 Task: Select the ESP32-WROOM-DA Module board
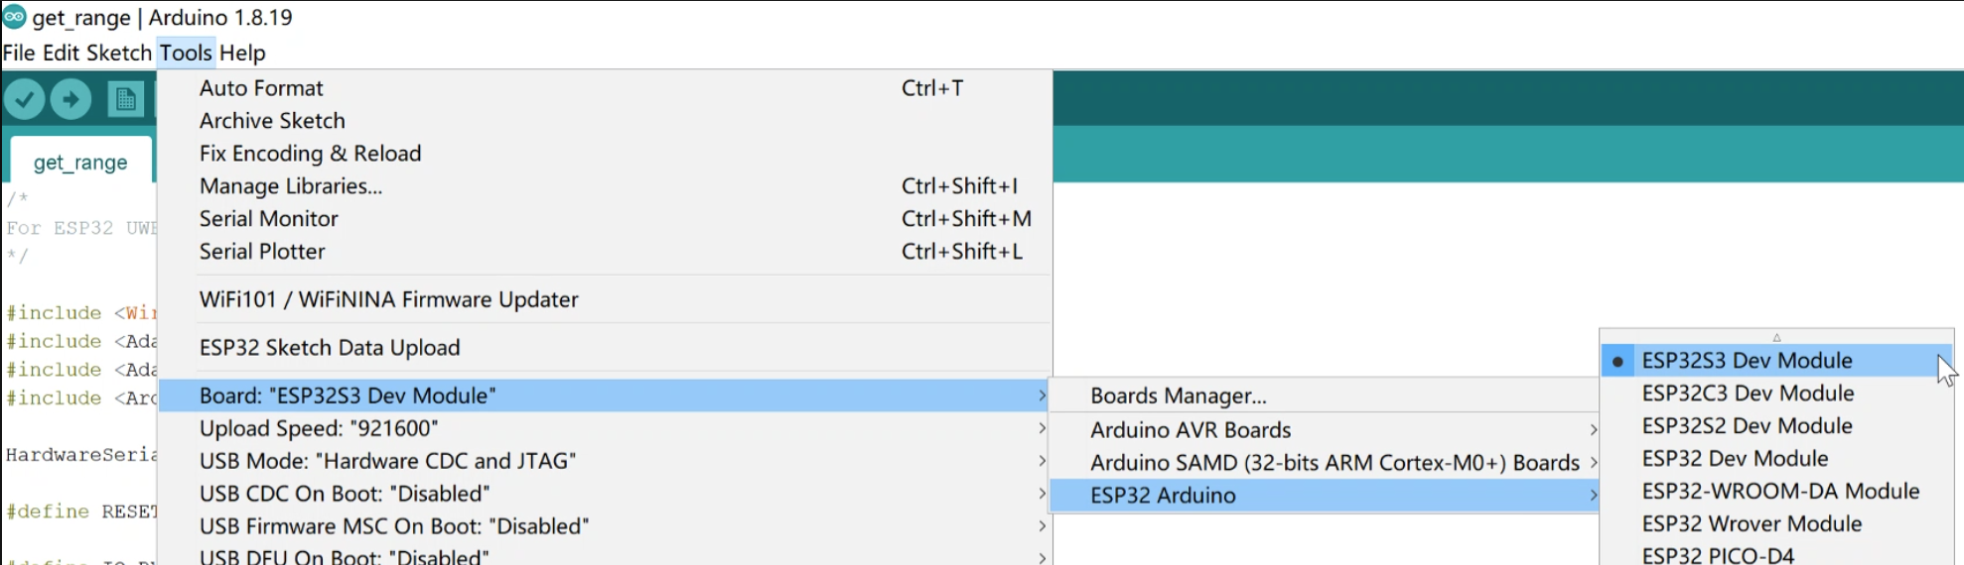1776,492
